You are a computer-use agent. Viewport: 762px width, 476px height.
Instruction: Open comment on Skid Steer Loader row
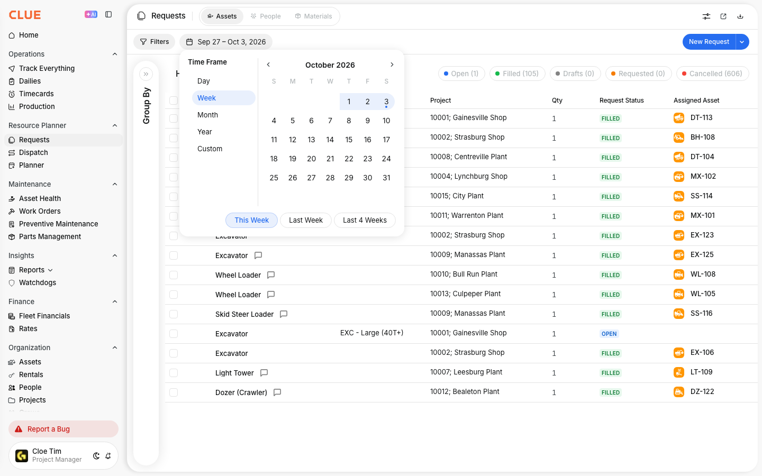click(x=284, y=314)
